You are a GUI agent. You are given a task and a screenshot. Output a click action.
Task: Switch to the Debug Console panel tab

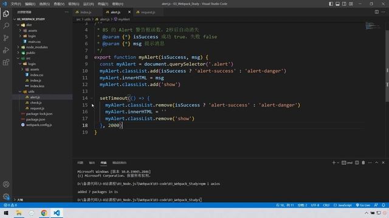coord(119,163)
